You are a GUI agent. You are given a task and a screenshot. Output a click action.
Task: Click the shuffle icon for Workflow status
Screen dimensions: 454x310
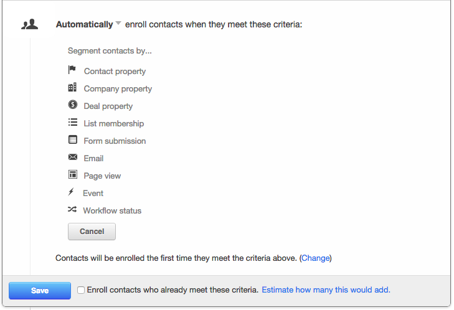pyautogui.click(x=72, y=209)
